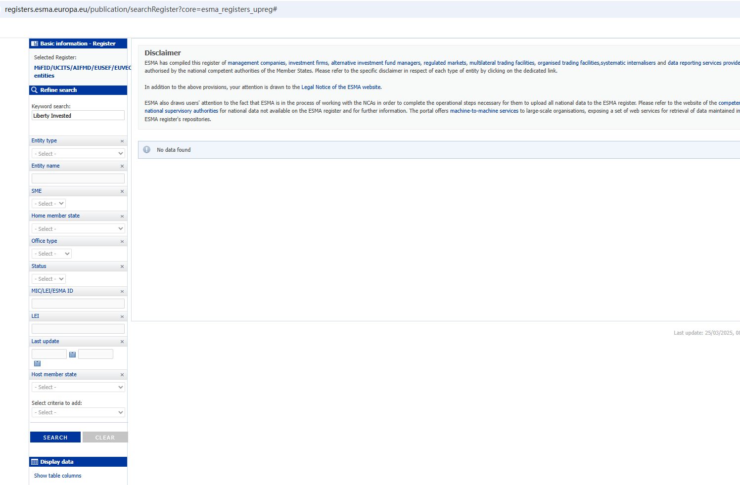This screenshot has height=485, width=740.
Task: Open the Office type dropdown
Action: (x=51, y=254)
